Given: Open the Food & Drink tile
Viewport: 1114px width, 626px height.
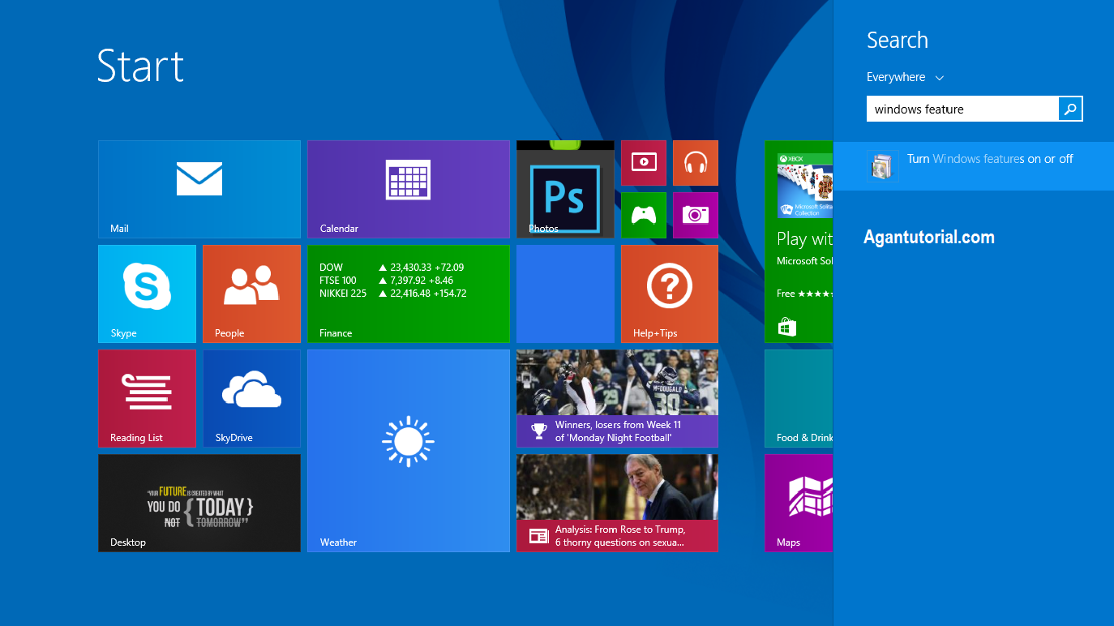Looking at the screenshot, I should click(799, 398).
